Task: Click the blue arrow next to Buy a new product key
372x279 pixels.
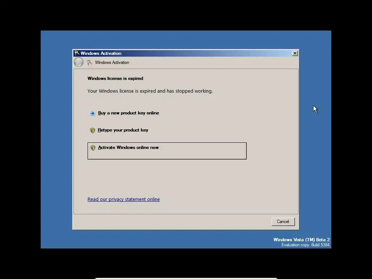Action: pos(92,113)
